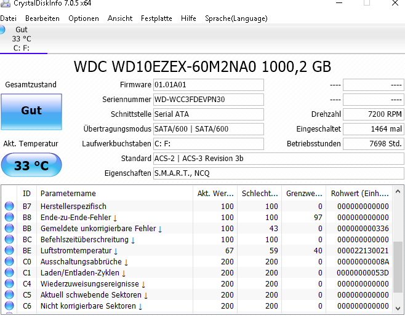The width and height of the screenshot is (405, 316).
Task: Sort by the Grenzwe... column header
Action: click(304, 194)
